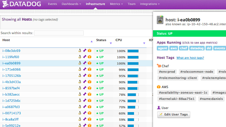This screenshot has height=127, width=226.
Task: Click CPU bar for i-00714173
Action: pyautogui.click(x=133, y=113)
